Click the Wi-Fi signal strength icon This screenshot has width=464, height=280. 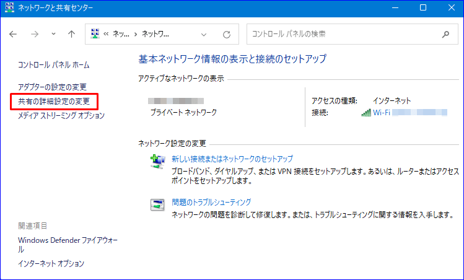click(366, 113)
